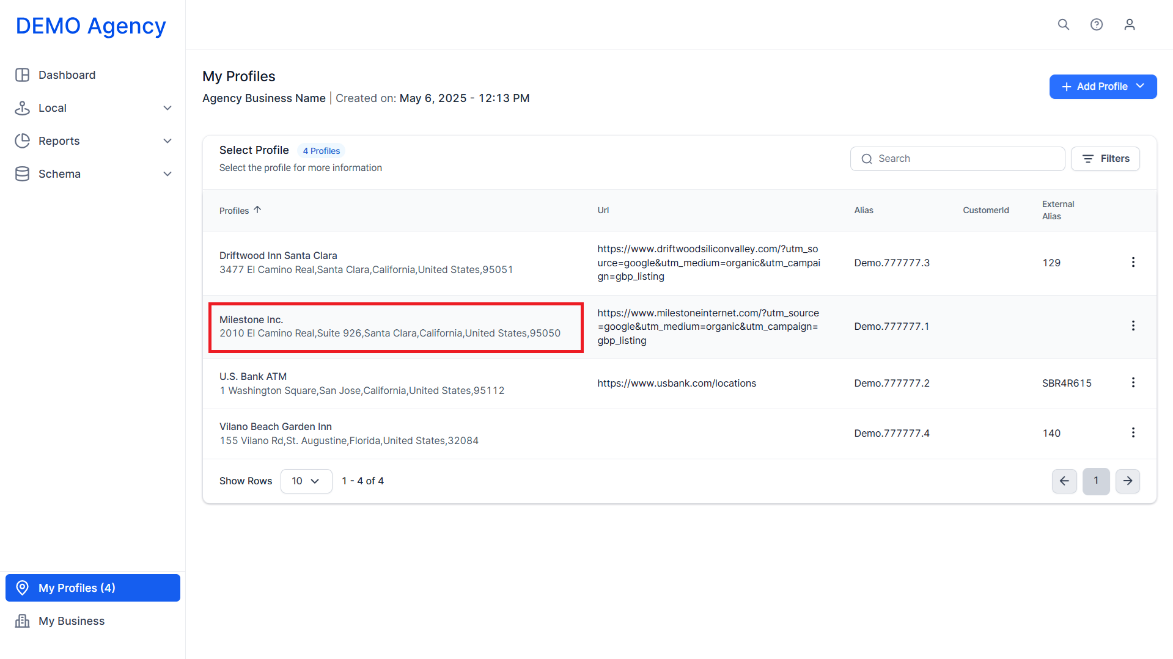Screen dimensions: 1173x659
Task: Click the Reports pie chart icon
Action: pyautogui.click(x=23, y=141)
